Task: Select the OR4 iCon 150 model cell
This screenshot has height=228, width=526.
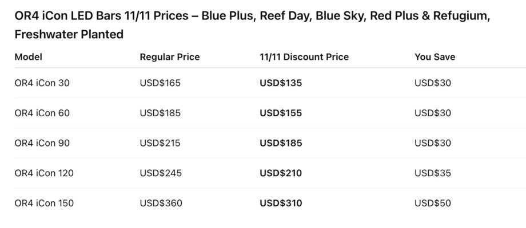Action: (x=44, y=203)
